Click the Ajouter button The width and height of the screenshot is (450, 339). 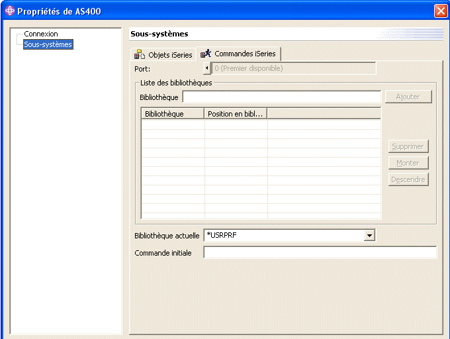click(408, 97)
